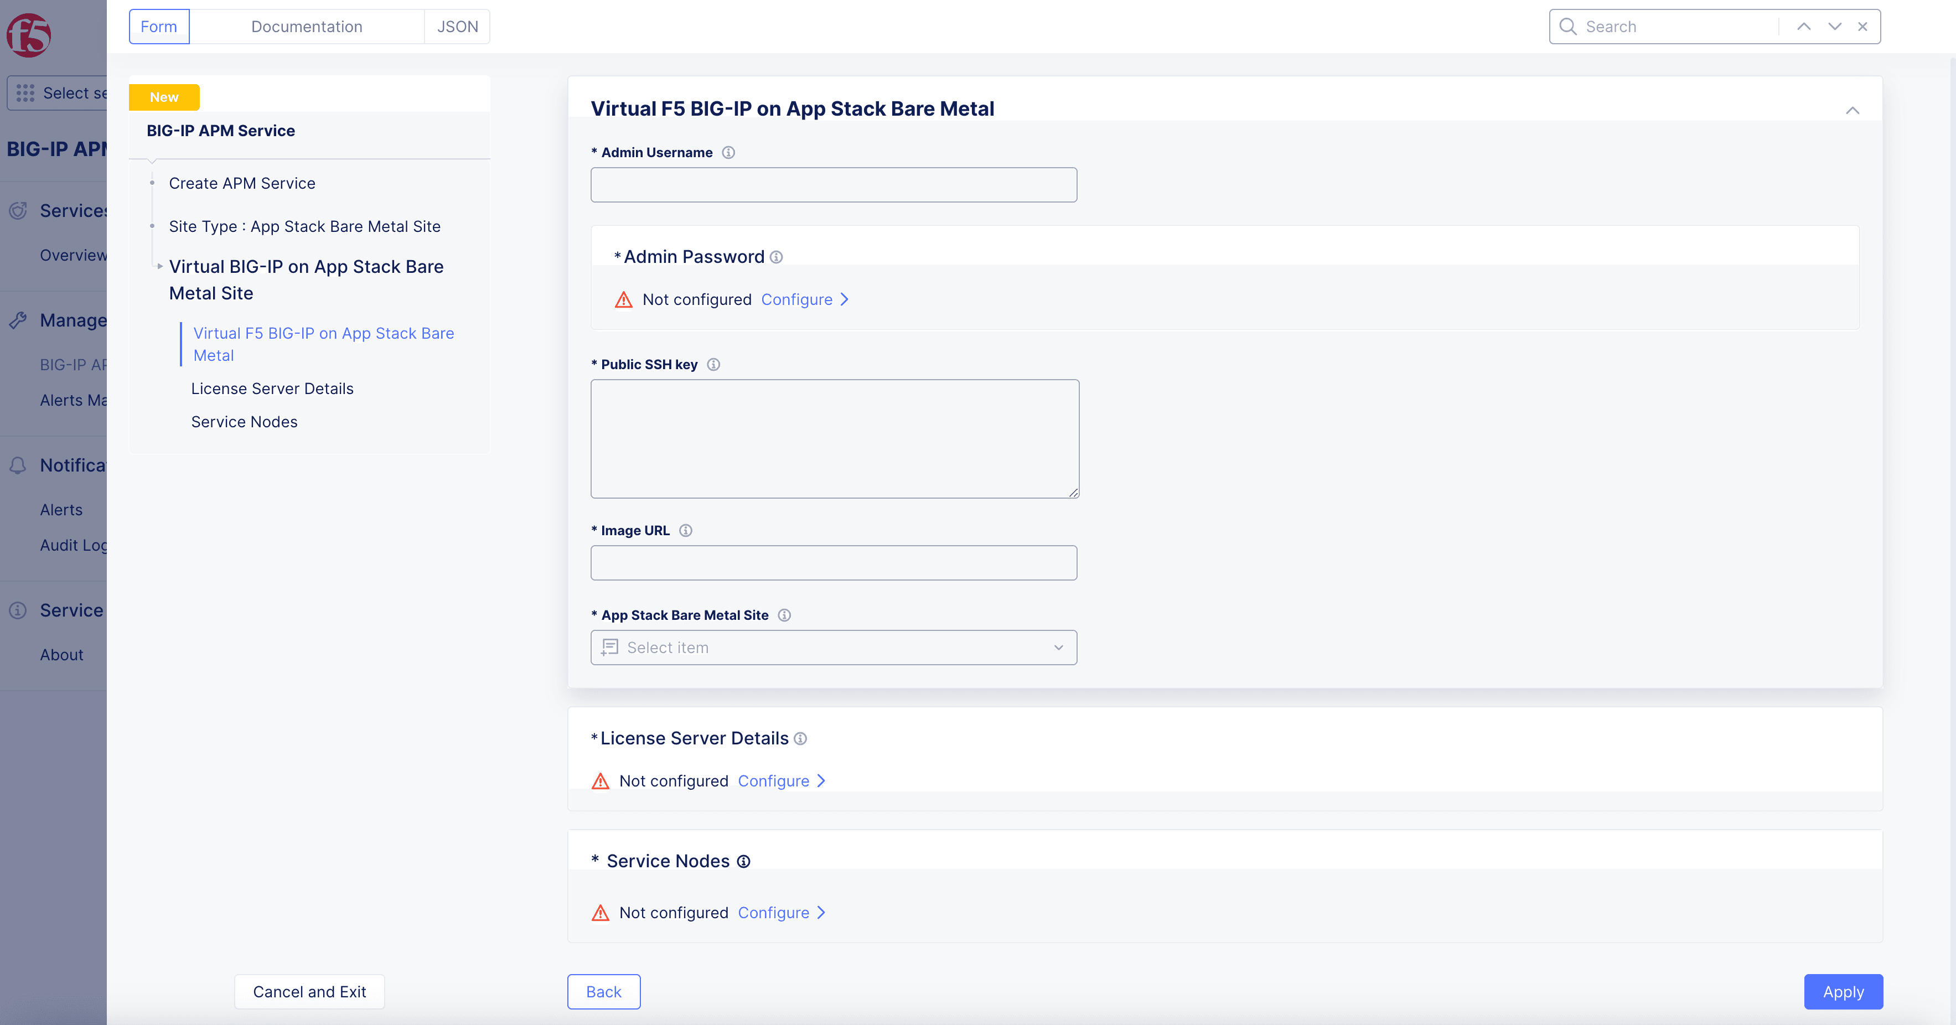The width and height of the screenshot is (1956, 1025).
Task: Click Admin Password warning triangle icon
Action: tap(623, 299)
